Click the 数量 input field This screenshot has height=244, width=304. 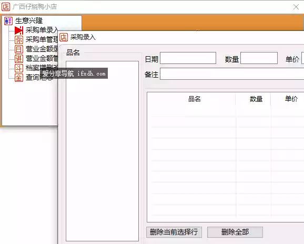pyautogui.click(x=259, y=58)
